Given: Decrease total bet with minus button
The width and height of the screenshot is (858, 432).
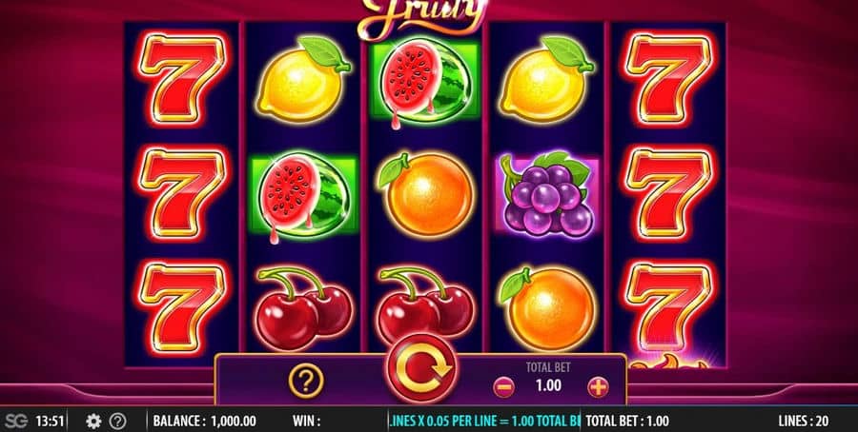Looking at the screenshot, I should [x=503, y=387].
